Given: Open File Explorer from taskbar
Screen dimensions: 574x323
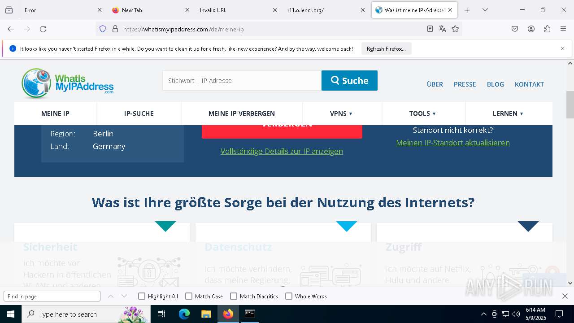Looking at the screenshot, I should 206,314.
